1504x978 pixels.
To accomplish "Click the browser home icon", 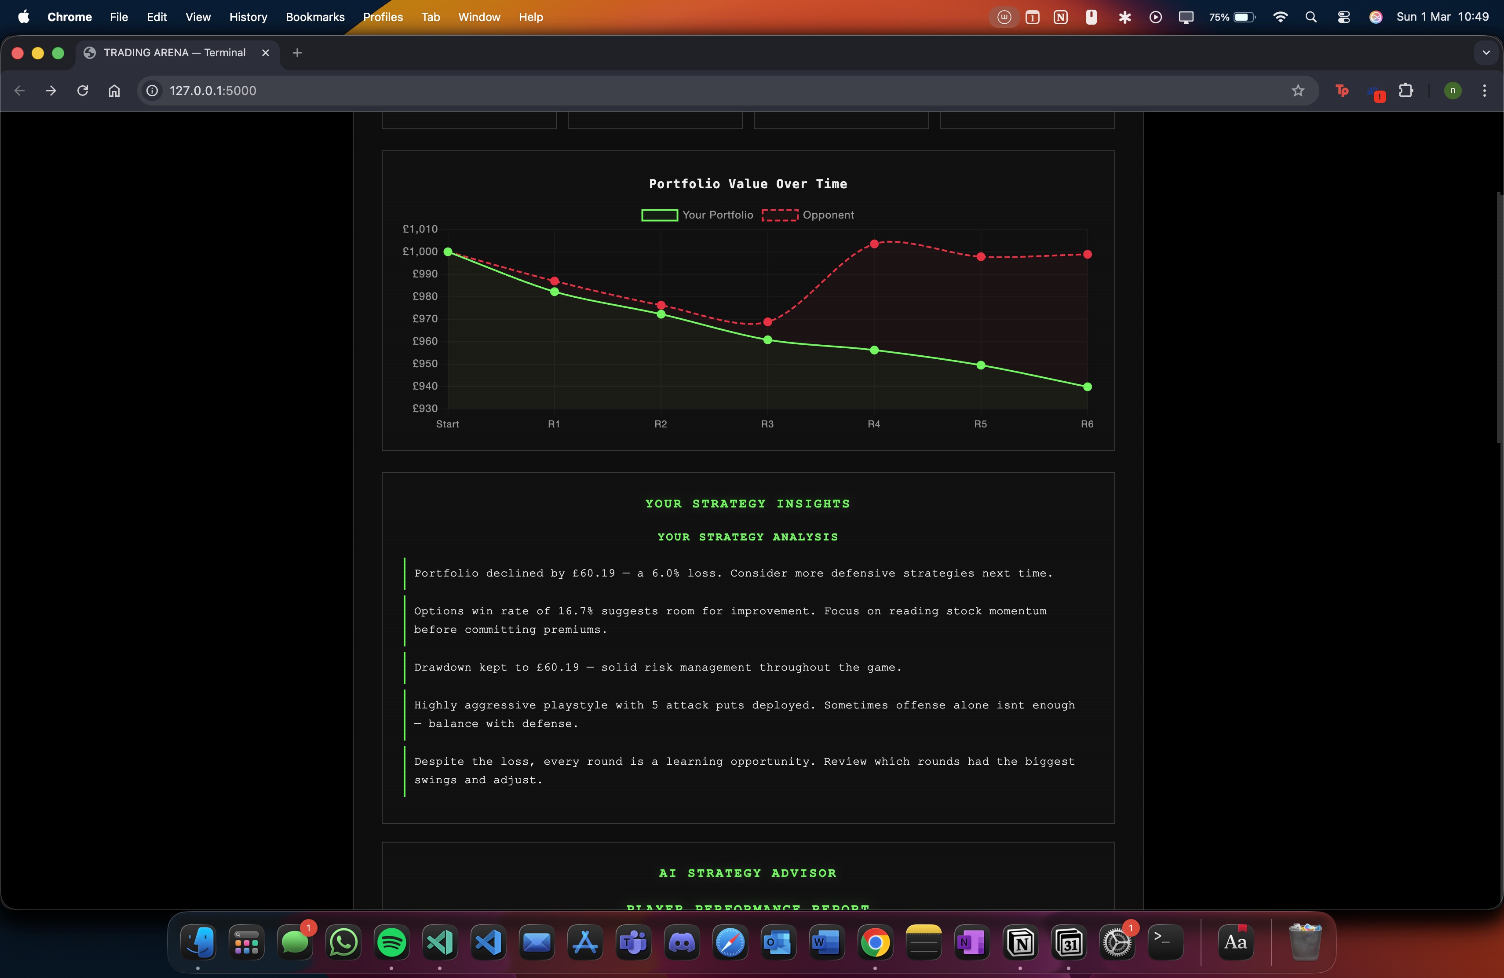I will [x=114, y=90].
